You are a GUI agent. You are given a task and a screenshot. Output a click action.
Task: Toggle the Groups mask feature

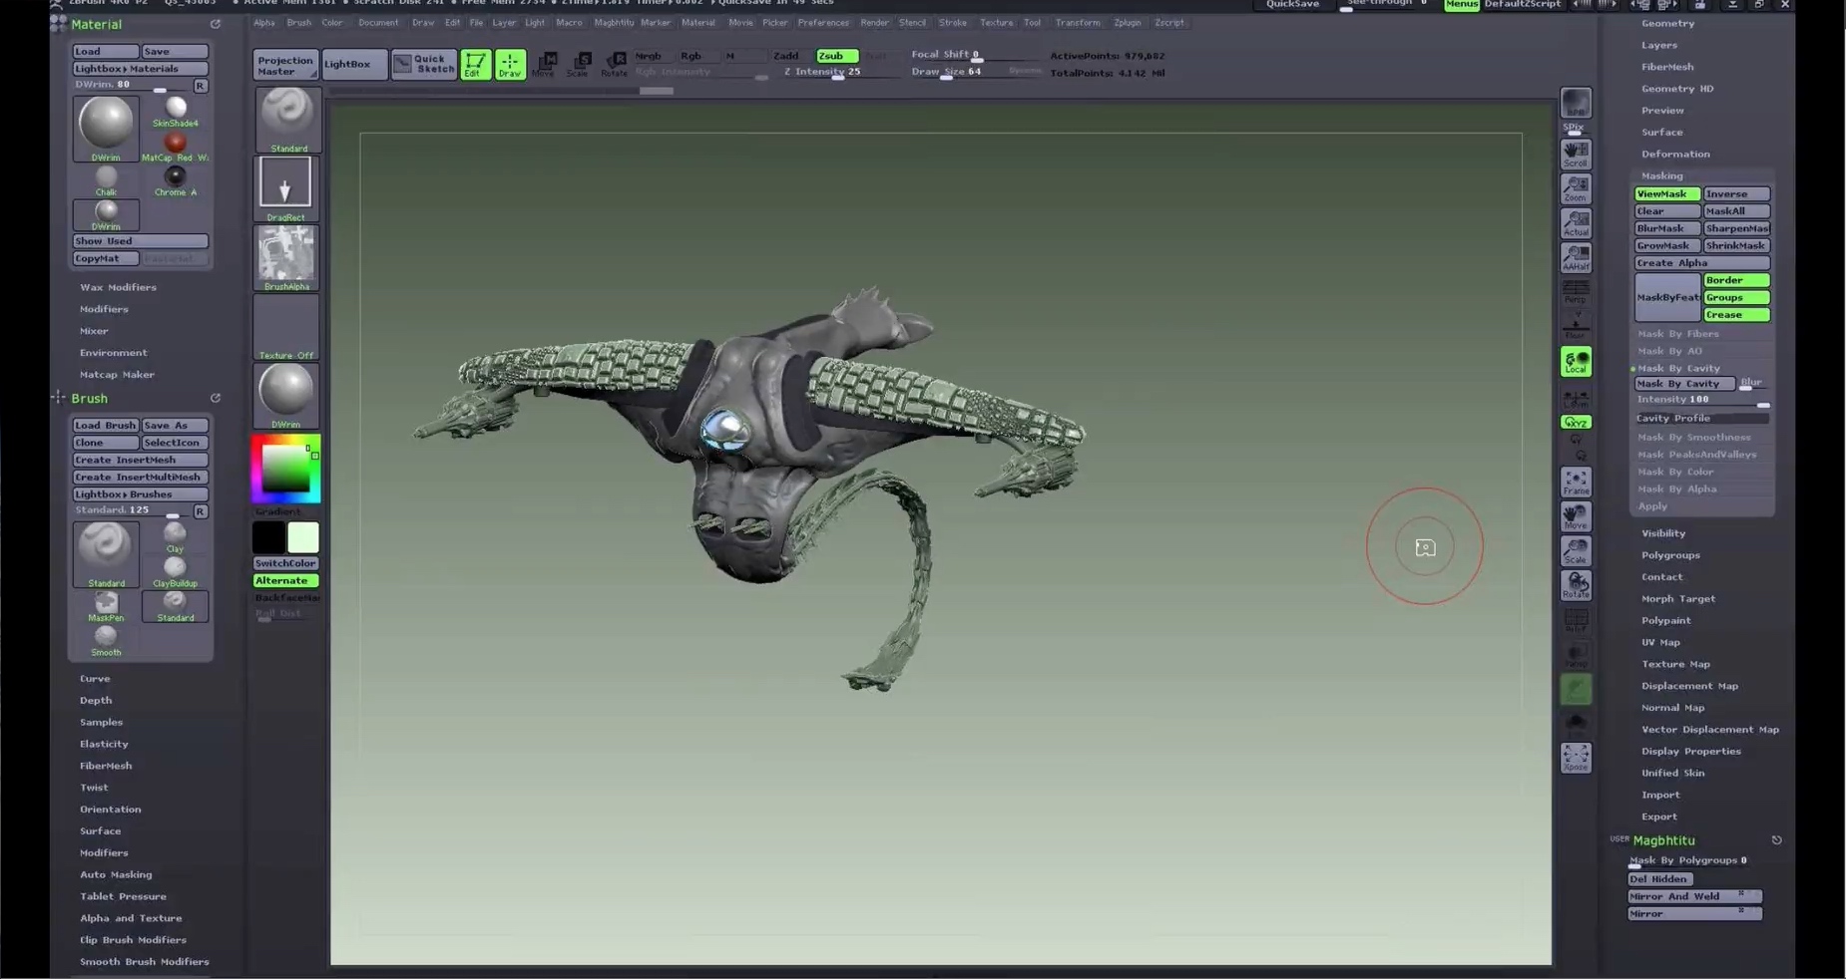[1736, 297]
